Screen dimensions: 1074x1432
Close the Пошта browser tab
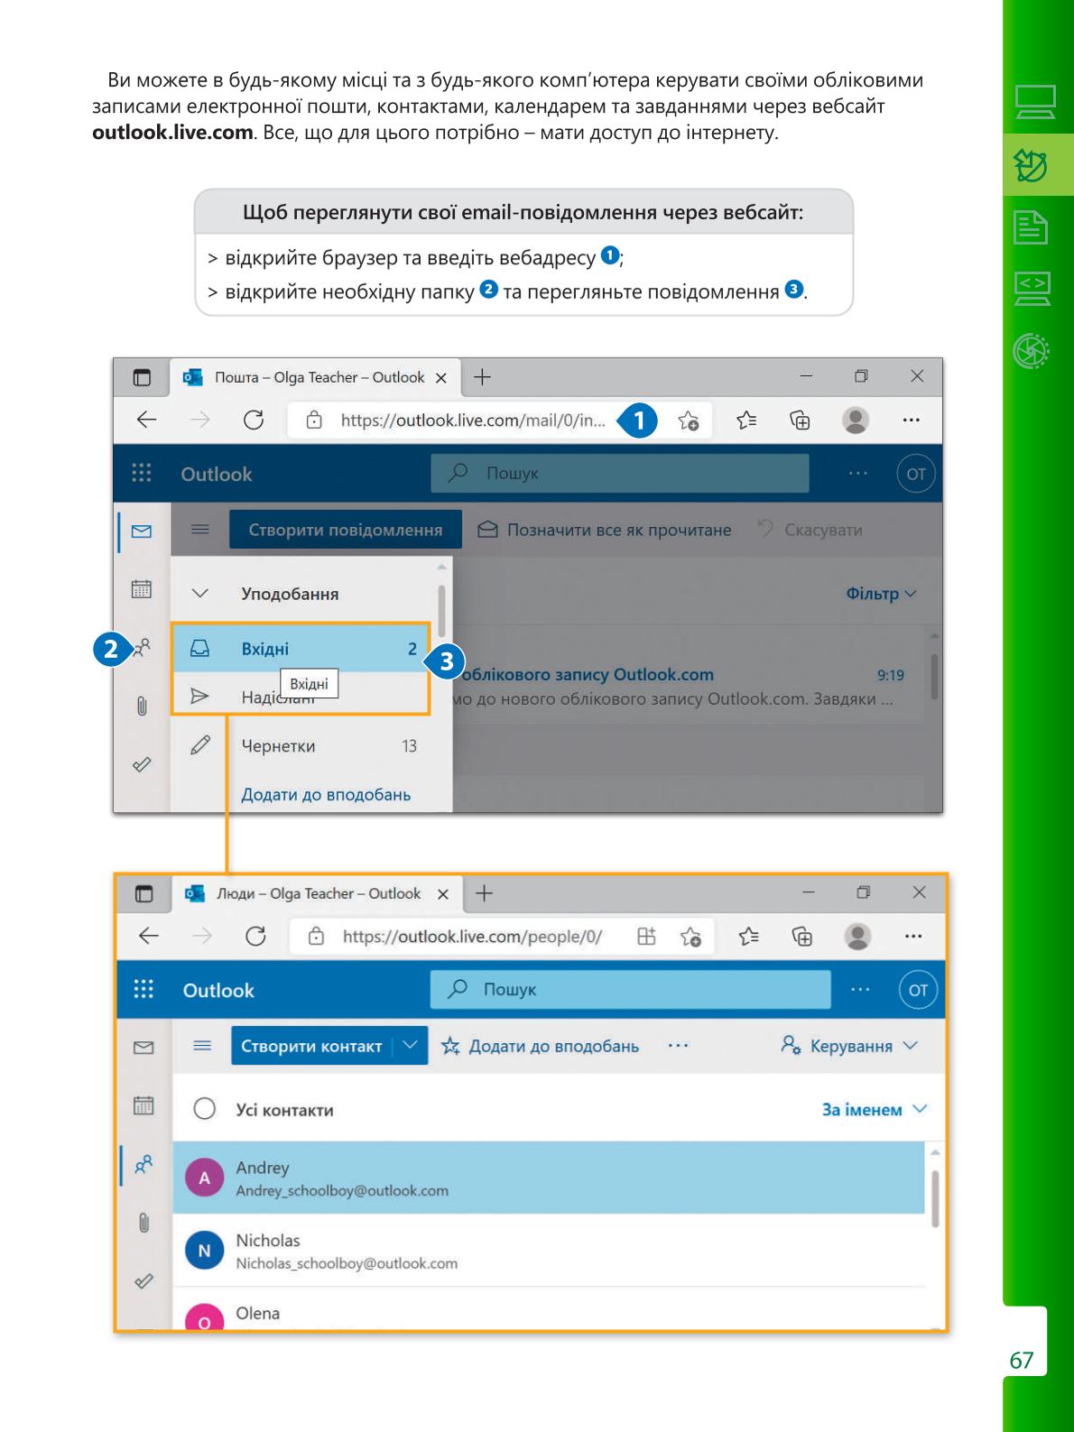click(441, 378)
